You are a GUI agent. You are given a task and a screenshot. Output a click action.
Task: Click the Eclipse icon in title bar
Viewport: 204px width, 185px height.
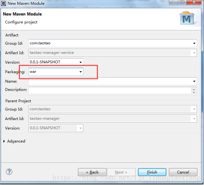click(3, 3)
